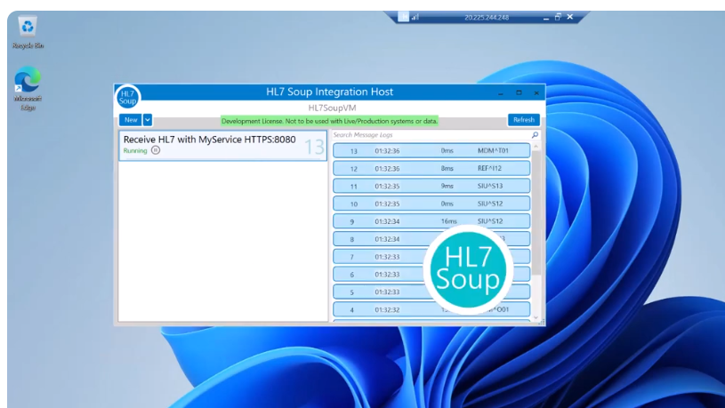
Task: Click the message count 13 on workflow
Action: [x=314, y=147]
